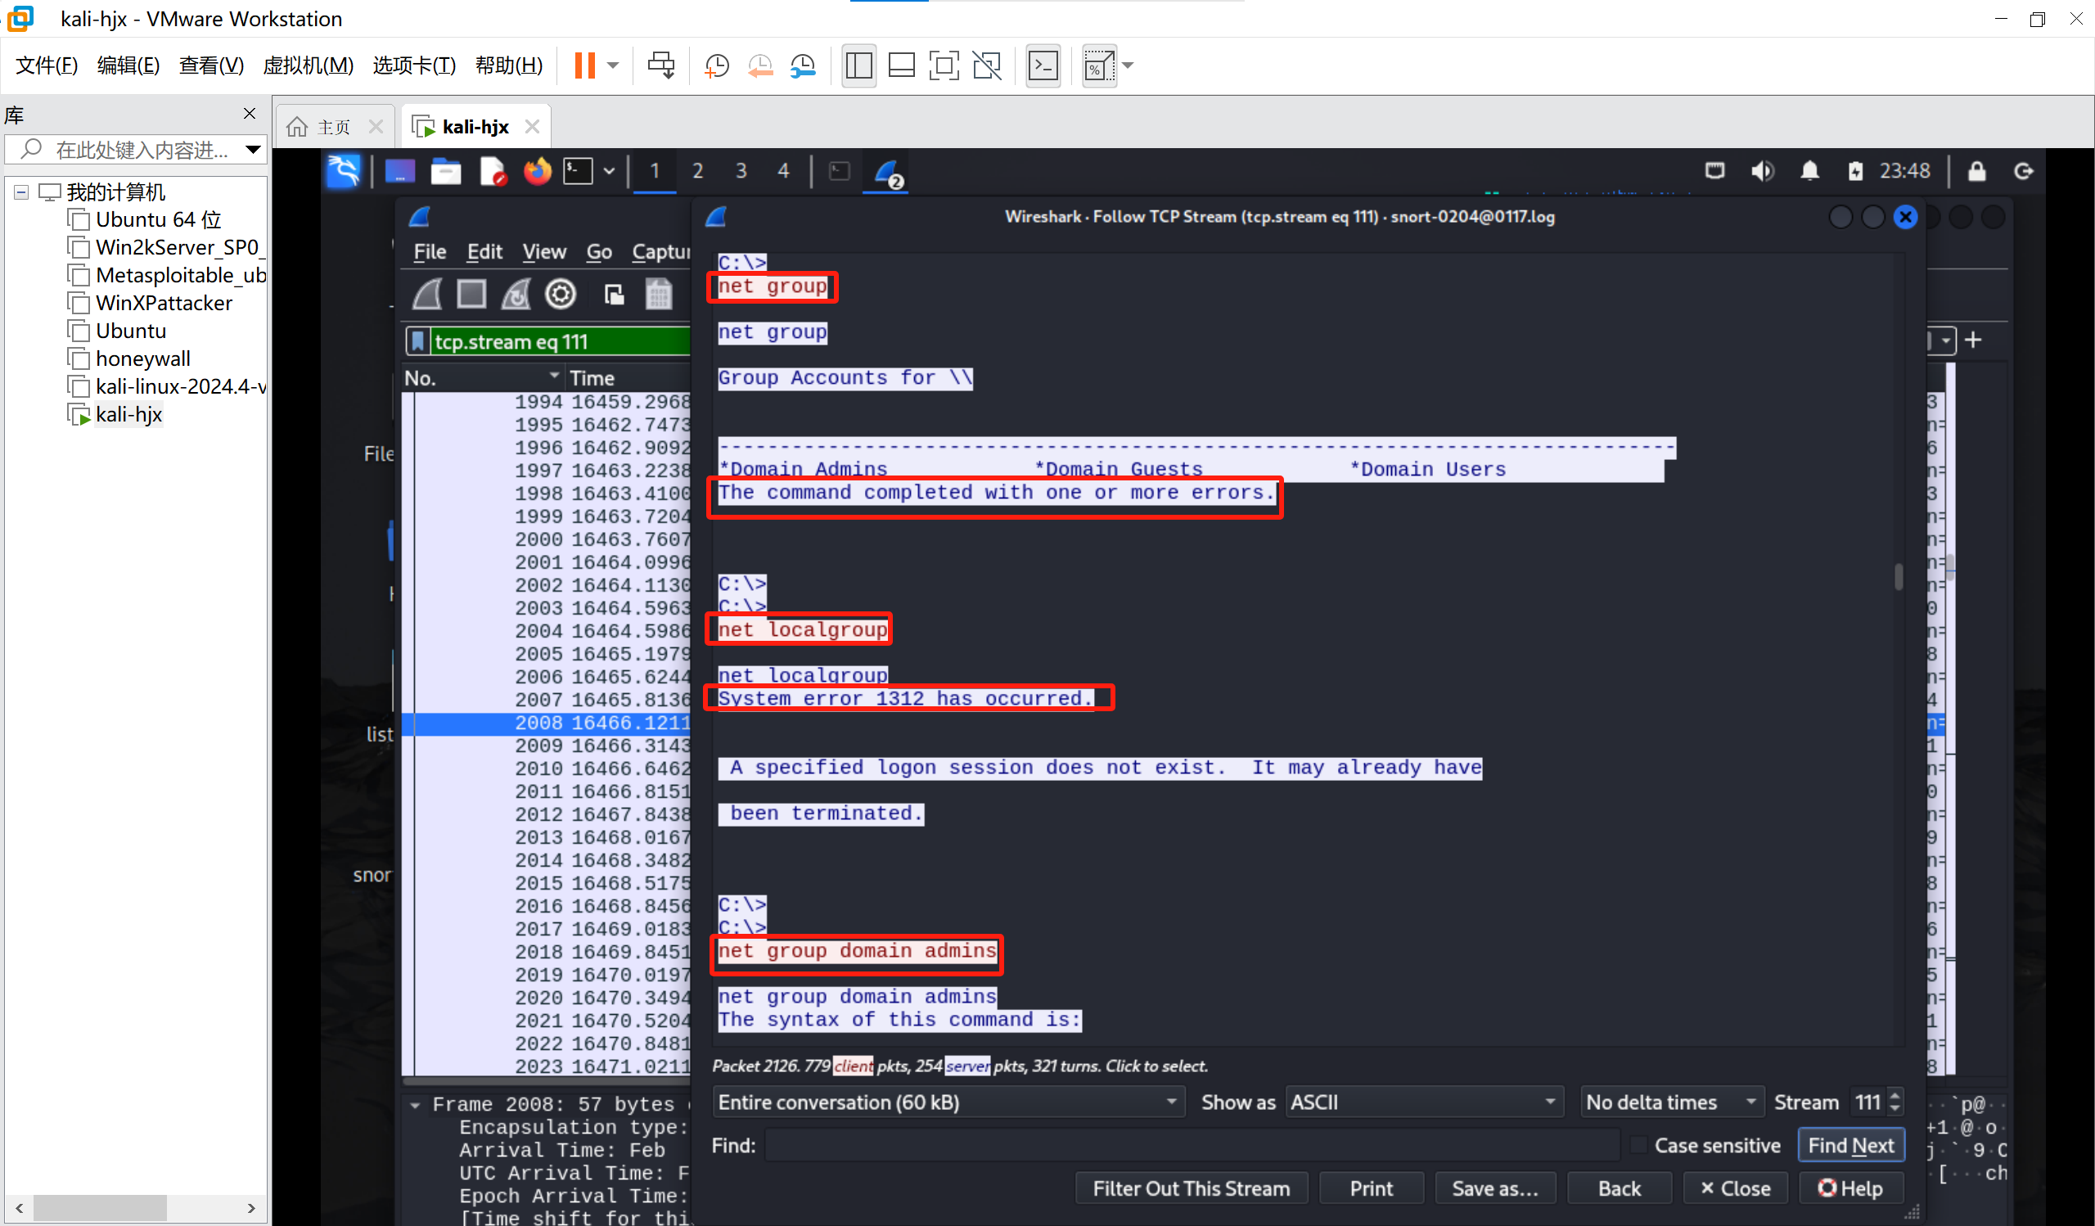Toggle the Case sensitive checkbox

coord(1638,1145)
